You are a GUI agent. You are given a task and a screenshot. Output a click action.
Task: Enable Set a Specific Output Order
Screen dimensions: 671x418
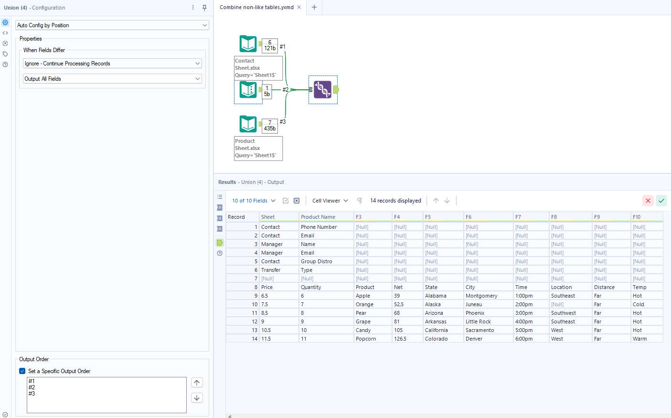tap(22, 371)
